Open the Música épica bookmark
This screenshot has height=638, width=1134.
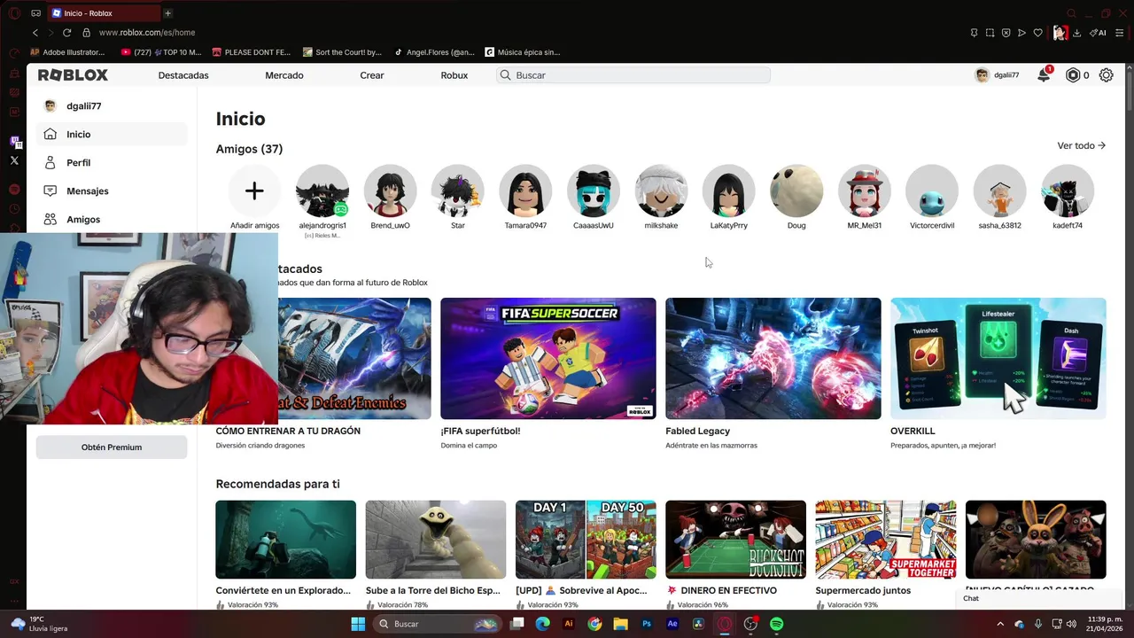[x=523, y=52]
